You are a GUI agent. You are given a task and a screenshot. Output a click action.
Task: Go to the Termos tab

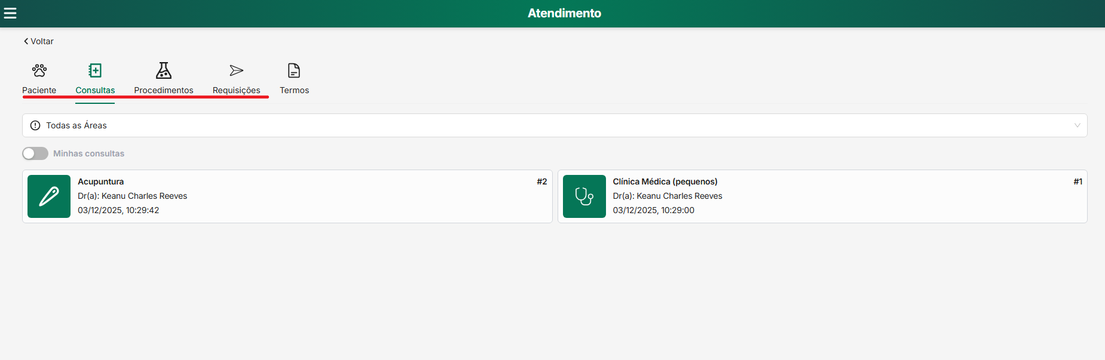[294, 90]
